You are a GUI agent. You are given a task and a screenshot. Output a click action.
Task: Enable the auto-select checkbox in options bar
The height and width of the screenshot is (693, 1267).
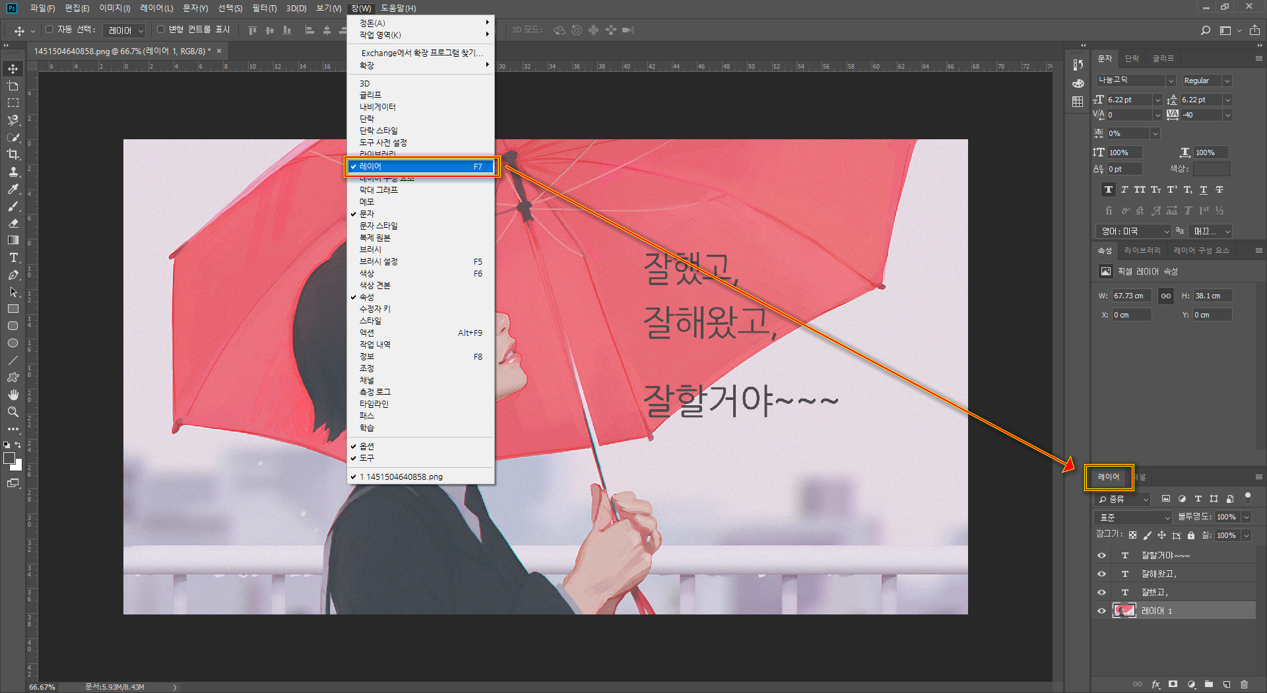(x=49, y=30)
